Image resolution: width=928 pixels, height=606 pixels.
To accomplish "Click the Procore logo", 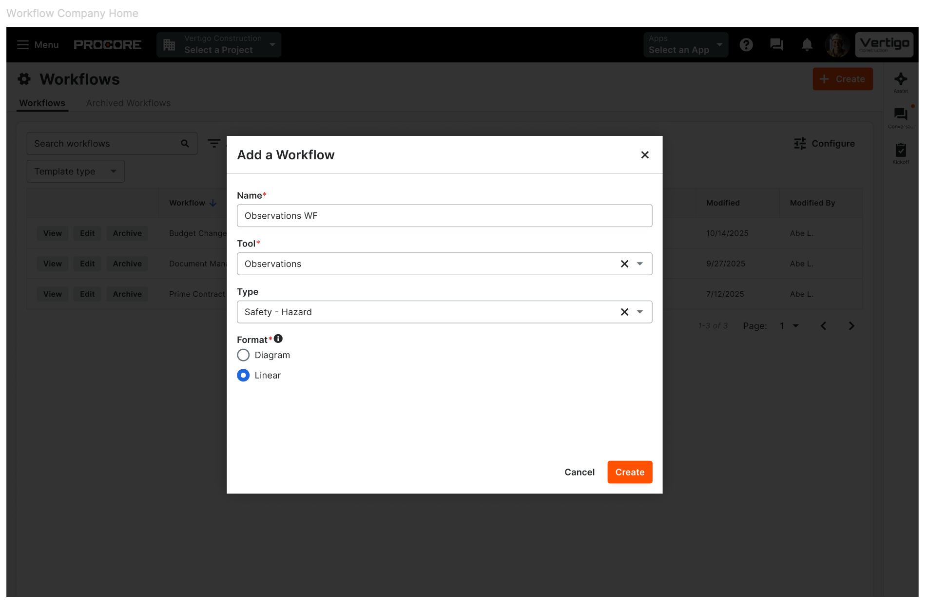I will pyautogui.click(x=108, y=45).
